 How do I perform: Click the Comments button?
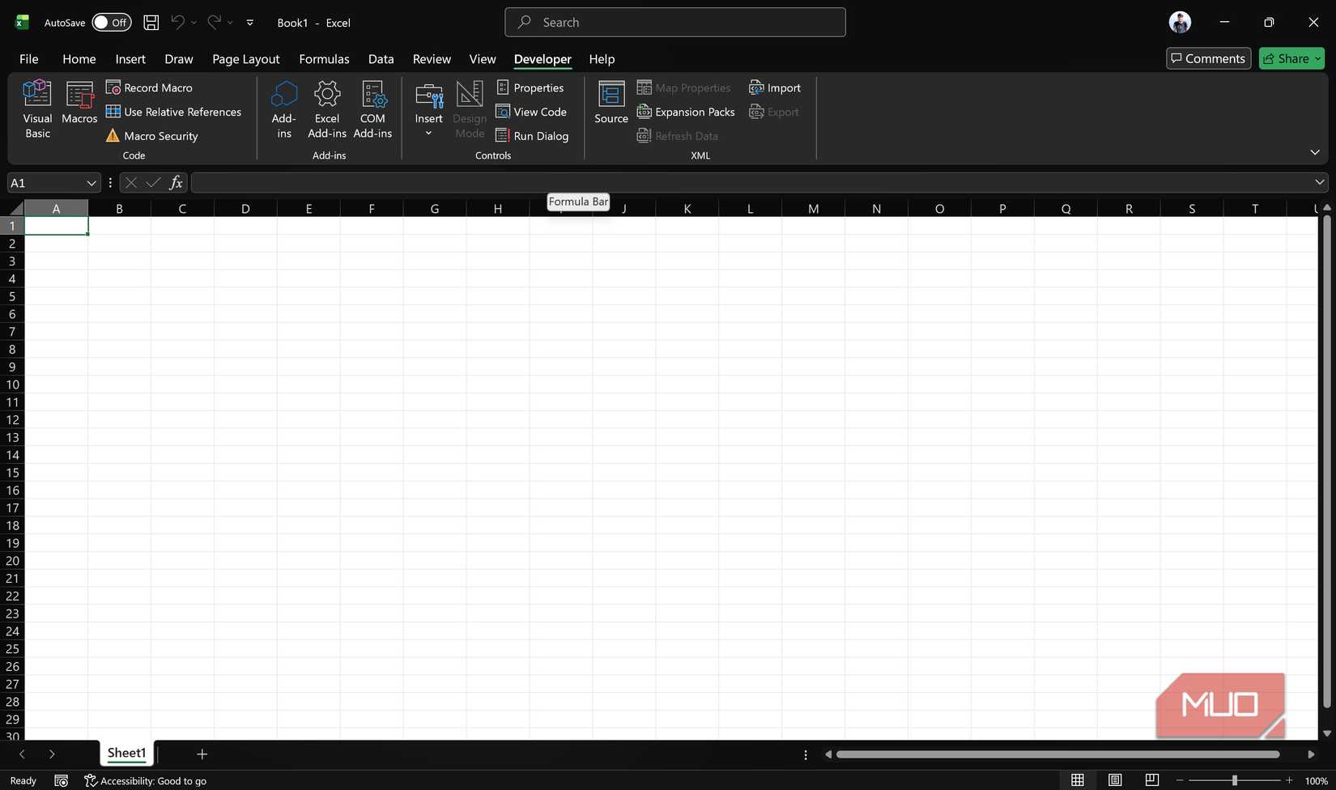point(1207,58)
